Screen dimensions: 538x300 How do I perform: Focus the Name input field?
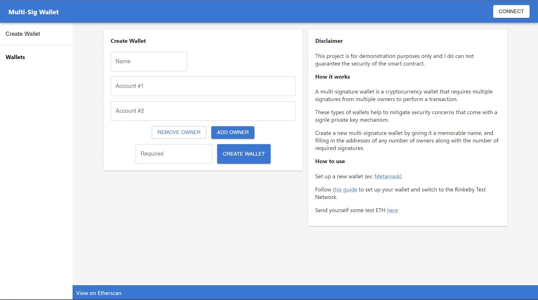point(149,62)
